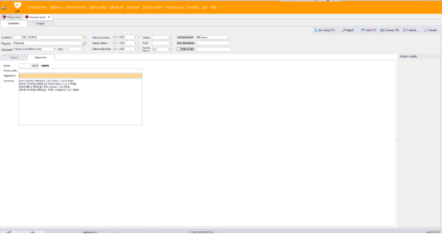Open the Datum valute date picker

pyautogui.click(x=136, y=43)
